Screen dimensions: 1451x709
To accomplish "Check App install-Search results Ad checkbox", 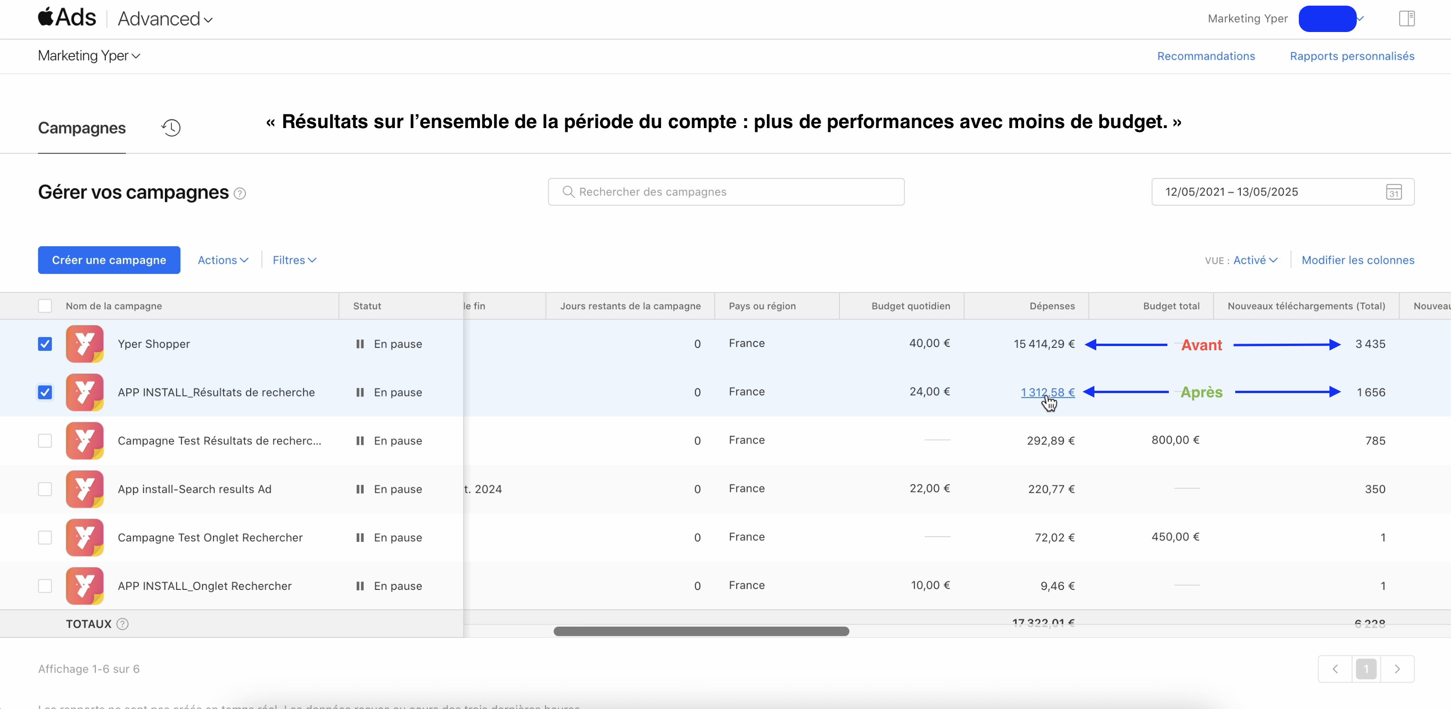I will (x=45, y=489).
